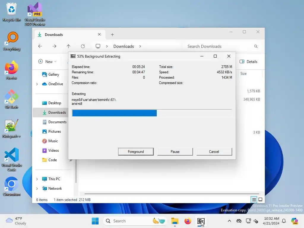The height and width of the screenshot is (228, 304).
Task: Navigate up one folder level
Action: click(x=69, y=46)
